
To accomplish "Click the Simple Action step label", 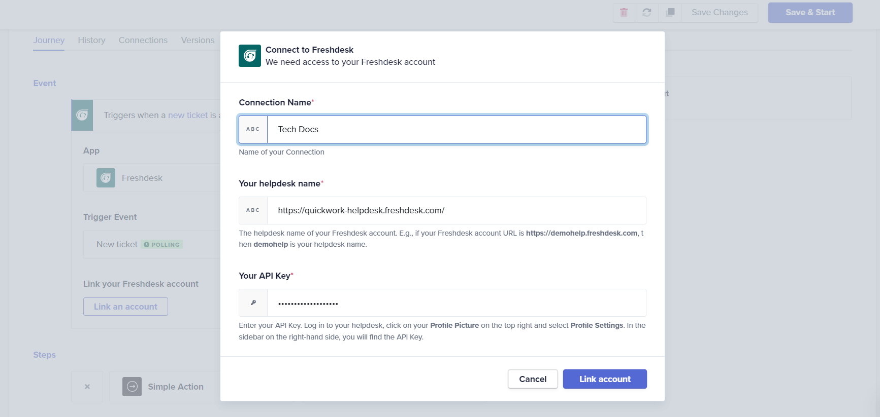I will pyautogui.click(x=176, y=387).
